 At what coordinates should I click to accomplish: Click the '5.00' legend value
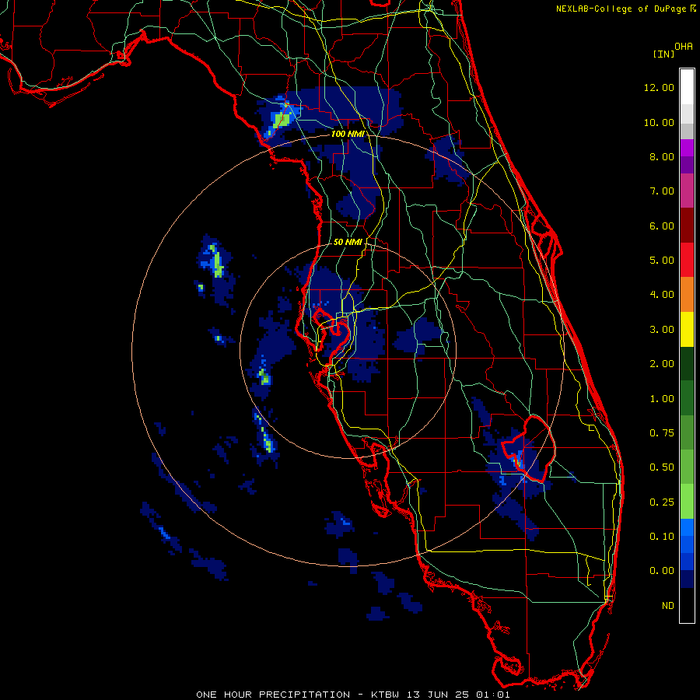[662, 261]
